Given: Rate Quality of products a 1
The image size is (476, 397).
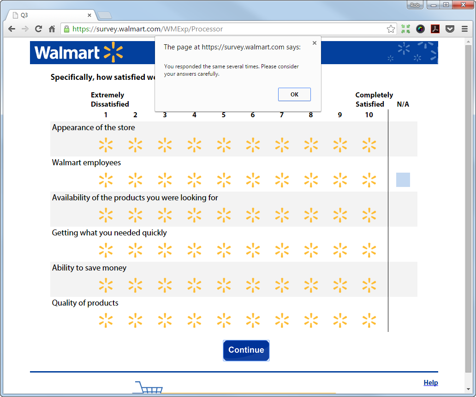Looking at the screenshot, I should coord(106,320).
